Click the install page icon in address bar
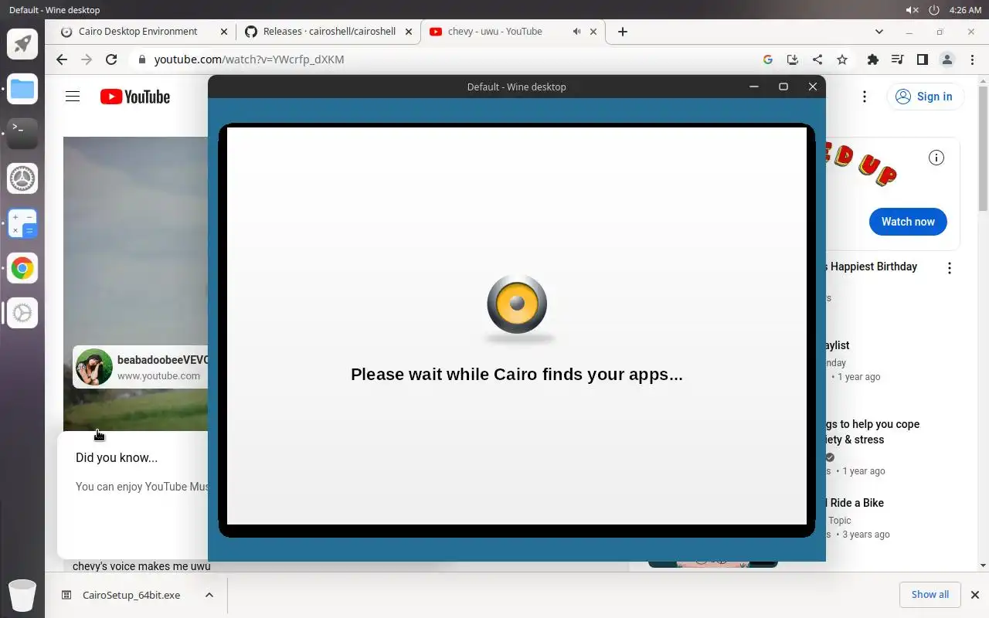This screenshot has width=989, height=618. point(792,59)
